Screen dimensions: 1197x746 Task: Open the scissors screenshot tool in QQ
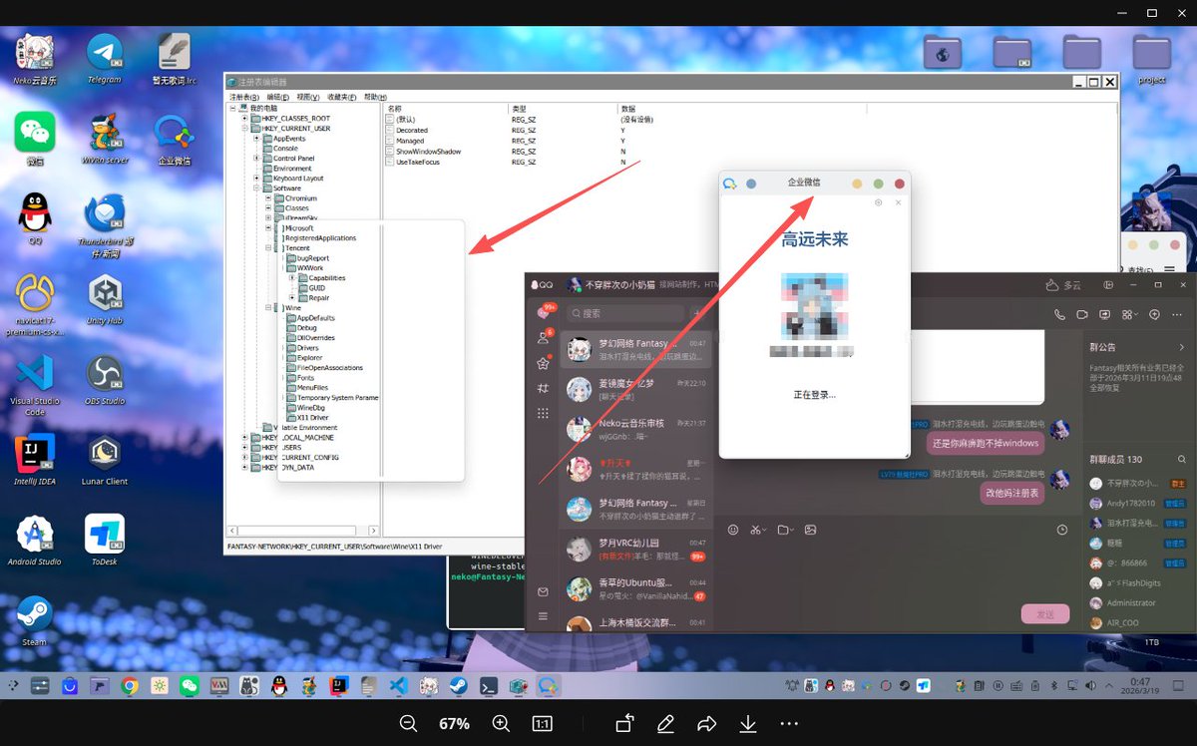coord(758,530)
